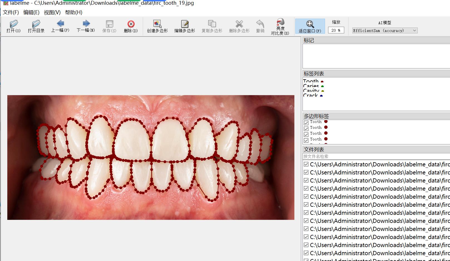Open Brightness Contrast (亮度对比度) tool
The image size is (450, 261).
(280, 27)
